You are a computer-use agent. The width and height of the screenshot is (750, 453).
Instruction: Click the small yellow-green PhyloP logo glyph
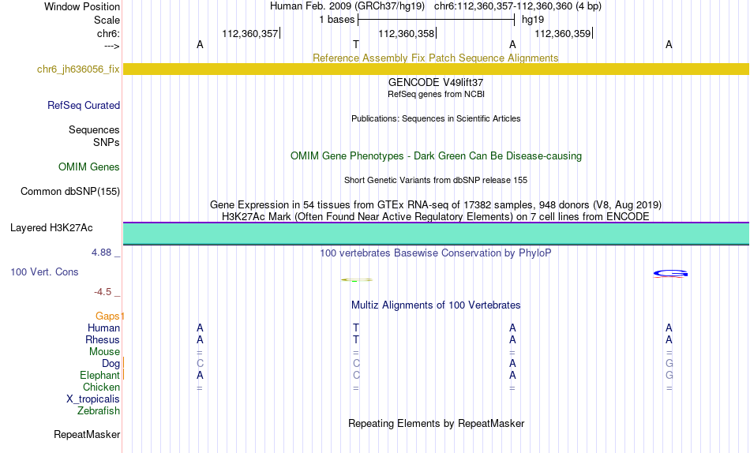356,280
